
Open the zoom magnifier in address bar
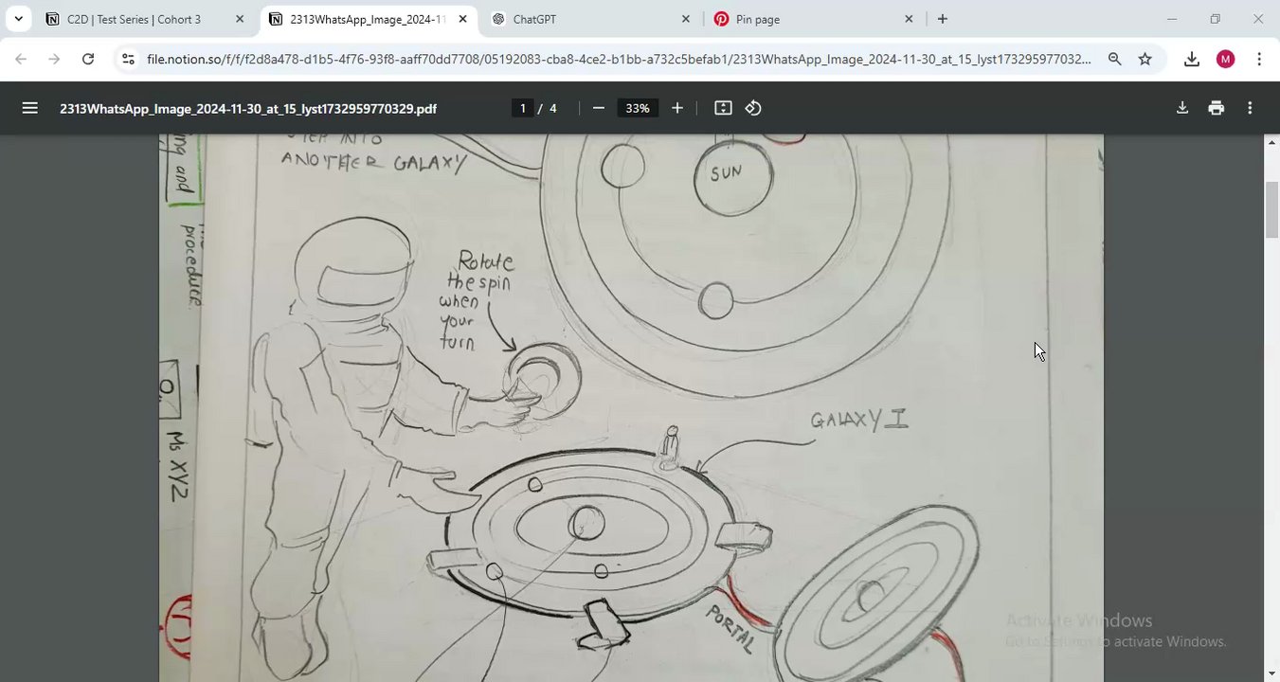(1114, 59)
